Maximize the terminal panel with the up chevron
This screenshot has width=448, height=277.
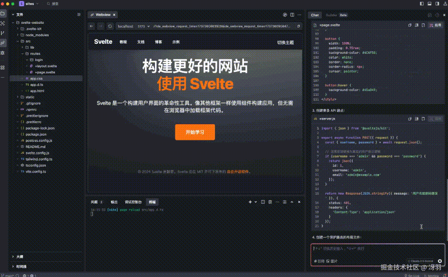click(292, 202)
